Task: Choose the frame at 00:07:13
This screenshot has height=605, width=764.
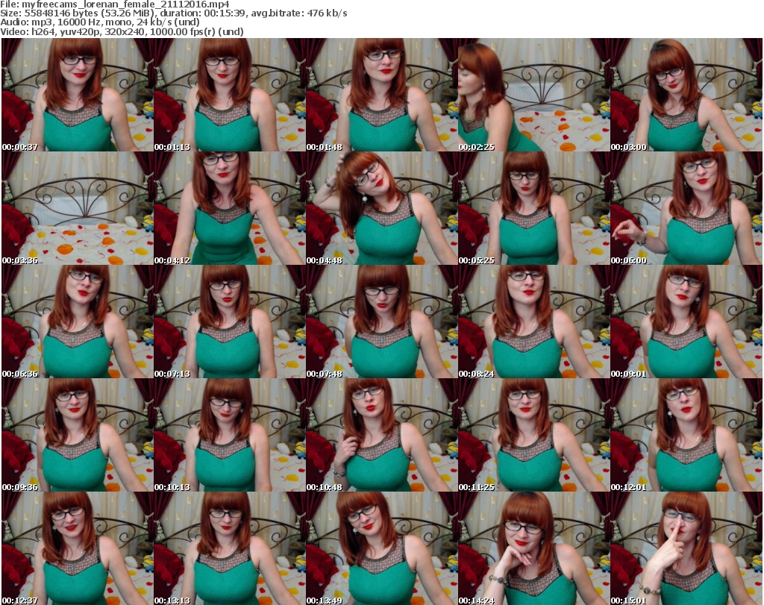Action: coord(230,322)
